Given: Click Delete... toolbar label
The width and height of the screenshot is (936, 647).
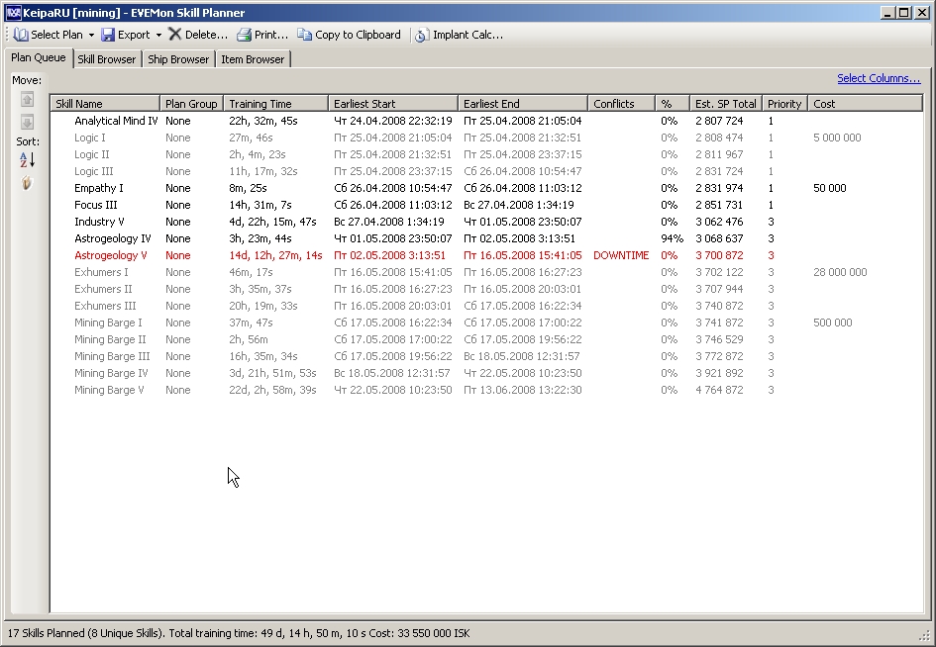Looking at the screenshot, I should click(x=207, y=35).
